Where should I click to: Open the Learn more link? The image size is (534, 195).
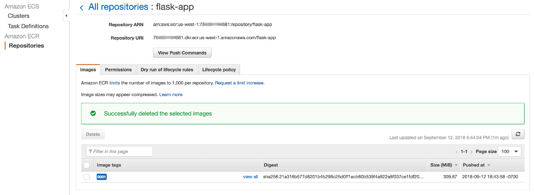pyautogui.click(x=171, y=95)
